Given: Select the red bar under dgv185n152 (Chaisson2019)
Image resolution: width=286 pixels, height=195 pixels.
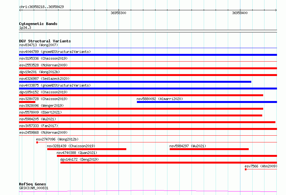Looking at the screenshot, I should click(141, 95).
